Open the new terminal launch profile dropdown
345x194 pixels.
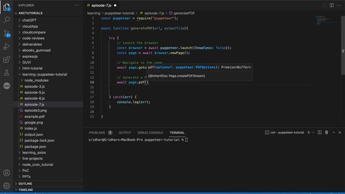[x=313, y=133]
